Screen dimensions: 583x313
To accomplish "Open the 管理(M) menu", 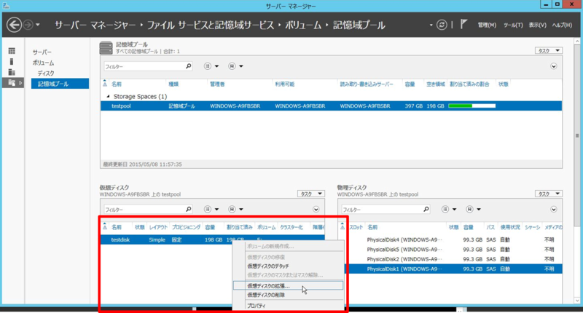I will click(486, 25).
